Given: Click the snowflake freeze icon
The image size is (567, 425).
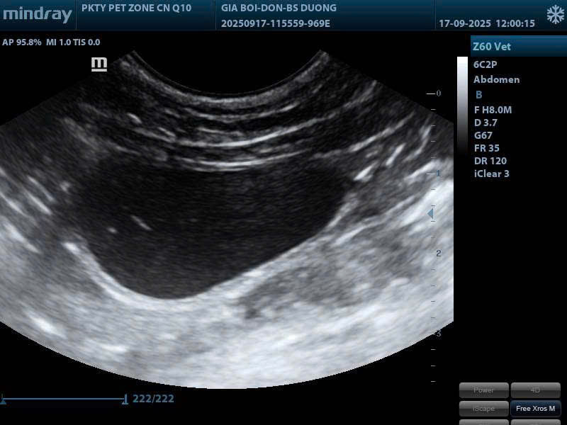Looking at the screenshot, I should (555, 15).
